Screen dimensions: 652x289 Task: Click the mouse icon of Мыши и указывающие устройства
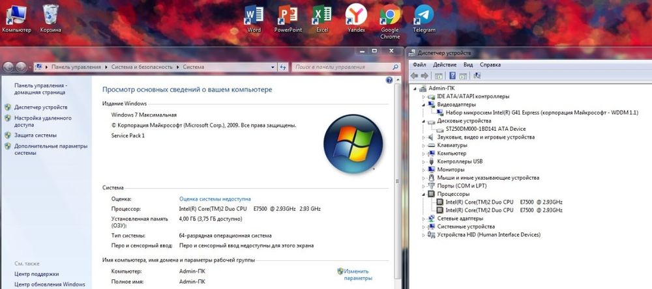point(431,178)
